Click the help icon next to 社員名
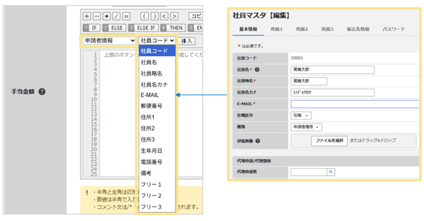Screen dimensions: 424x221 [x=257, y=70]
